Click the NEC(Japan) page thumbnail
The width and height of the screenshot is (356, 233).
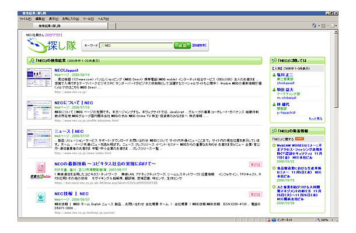pos(39,77)
